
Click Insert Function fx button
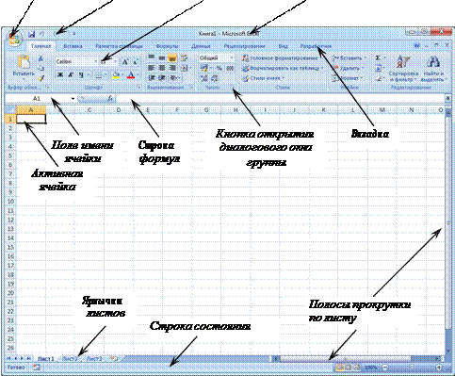pos(109,98)
